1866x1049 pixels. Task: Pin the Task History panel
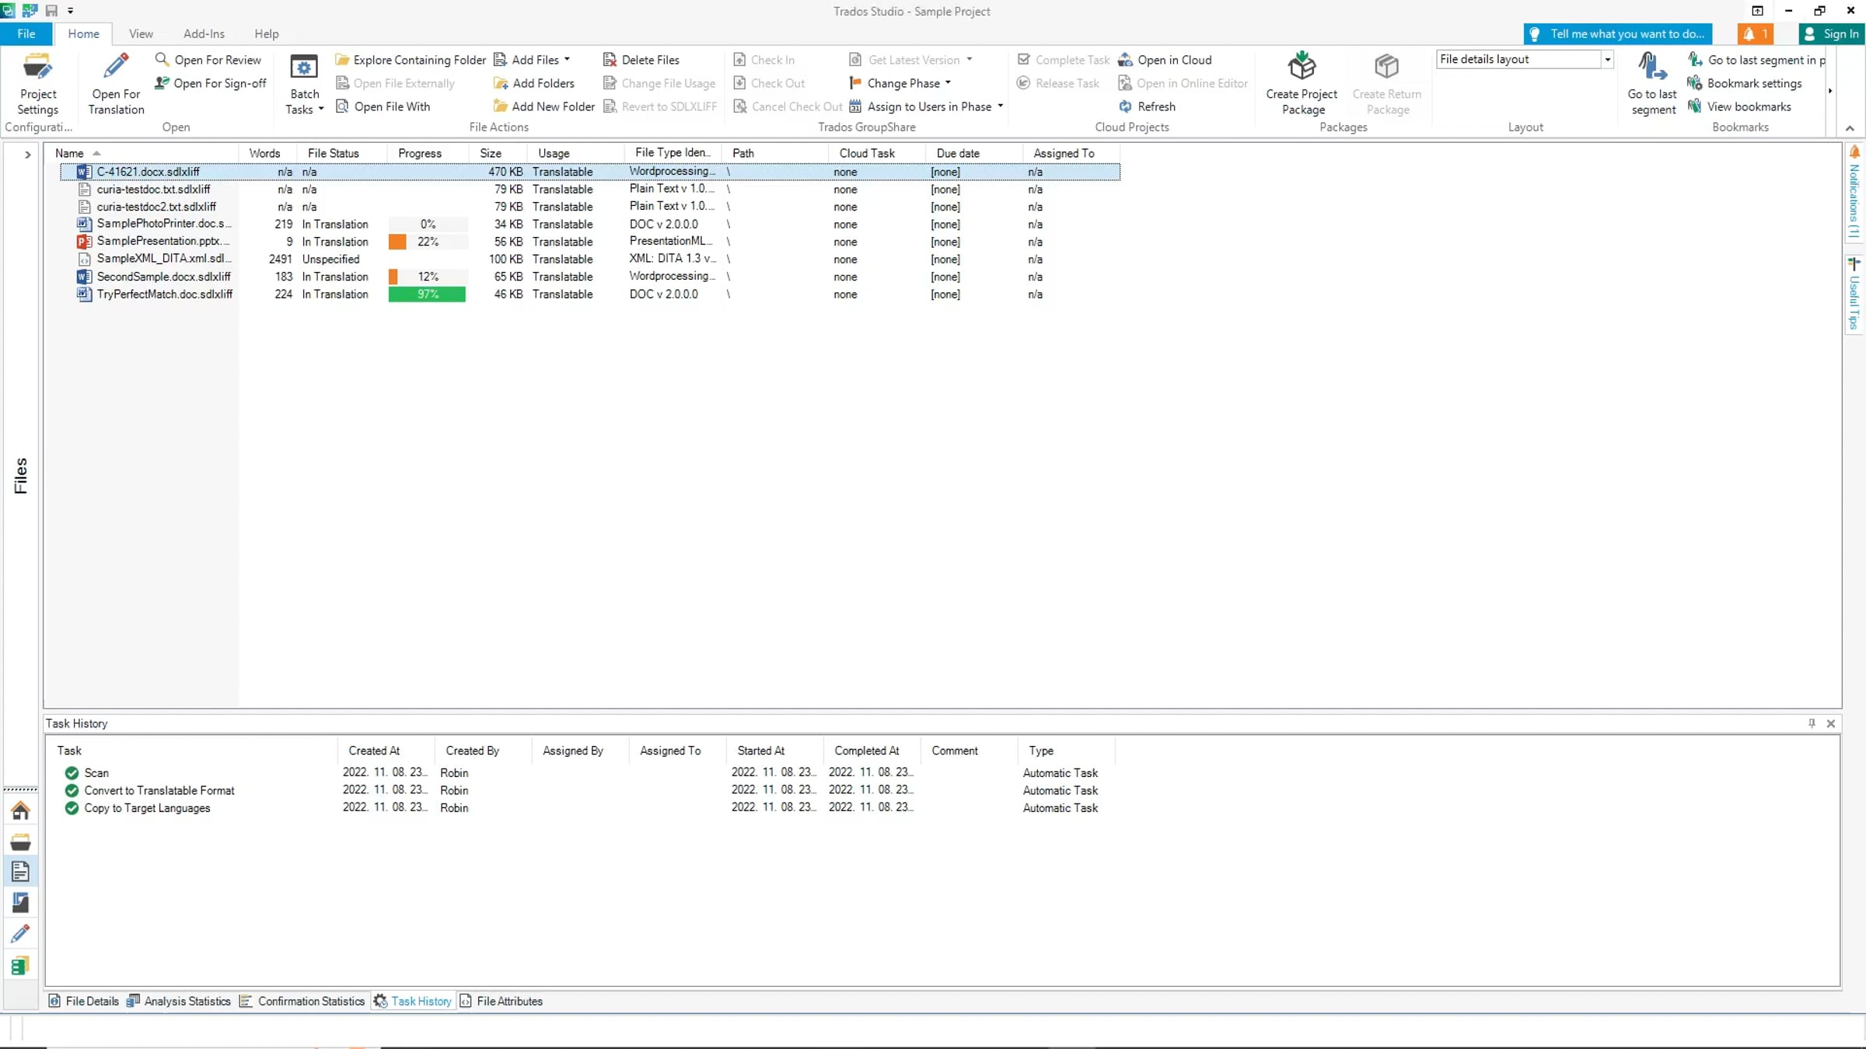(x=1812, y=723)
